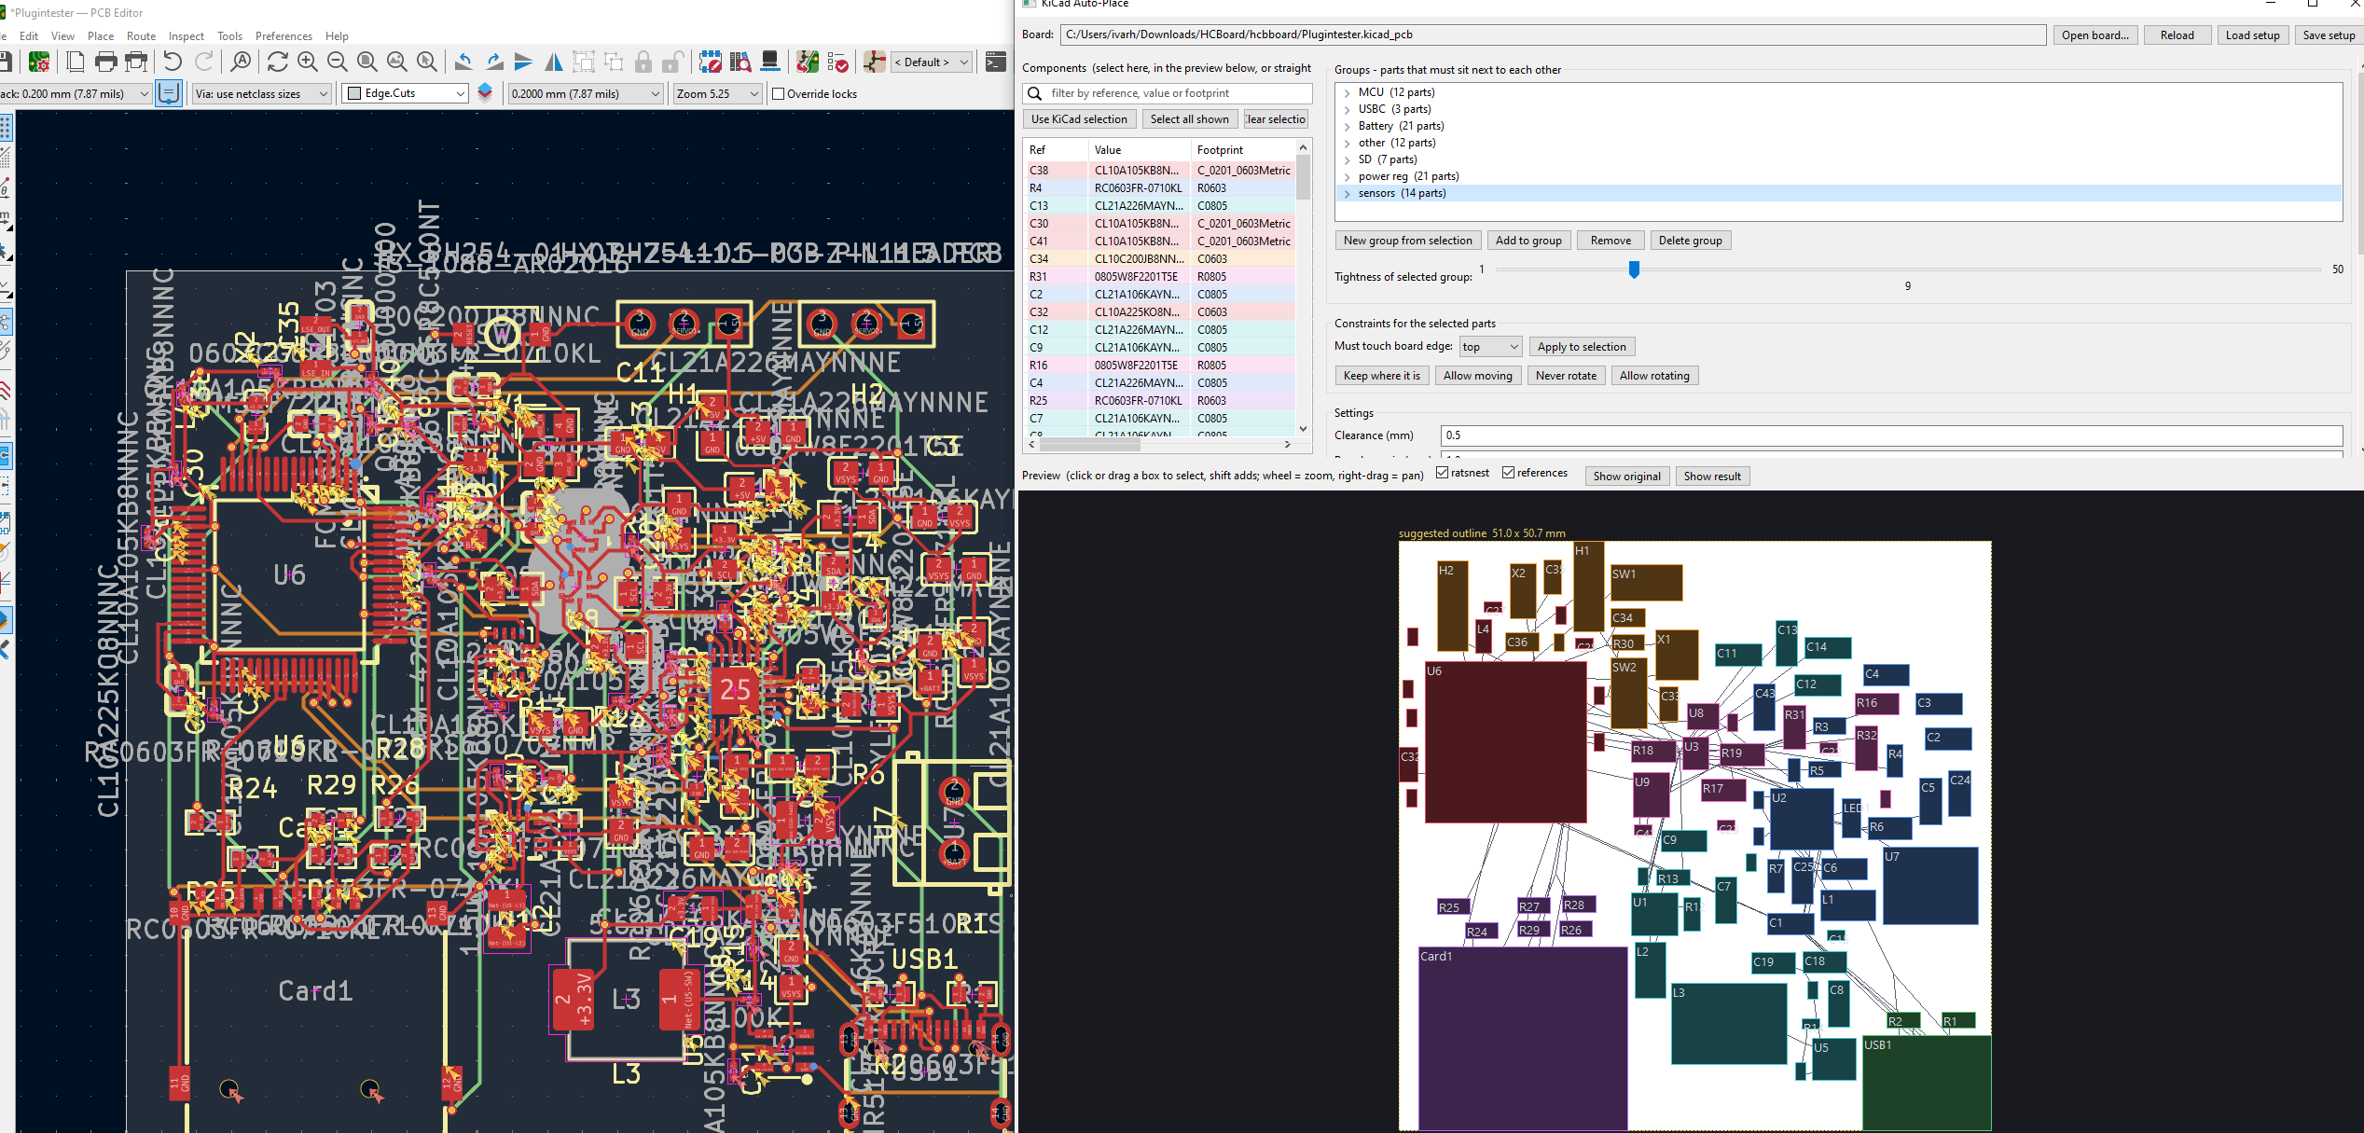Click the component filter search field
Image resolution: width=2364 pixels, height=1133 pixels.
point(1168,93)
